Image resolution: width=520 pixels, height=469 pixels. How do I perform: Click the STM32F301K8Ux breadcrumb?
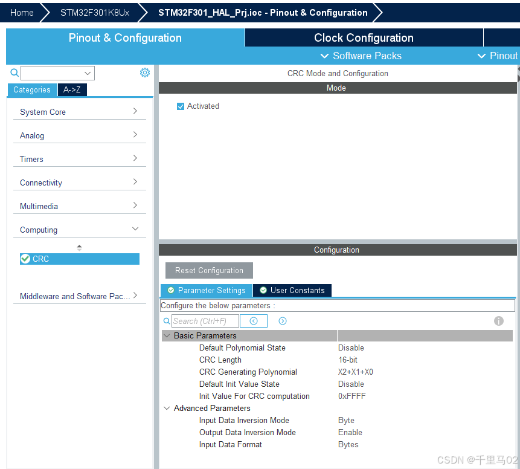pos(95,13)
